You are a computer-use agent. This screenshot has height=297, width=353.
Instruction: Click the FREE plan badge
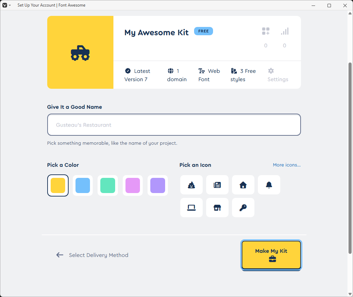(203, 31)
